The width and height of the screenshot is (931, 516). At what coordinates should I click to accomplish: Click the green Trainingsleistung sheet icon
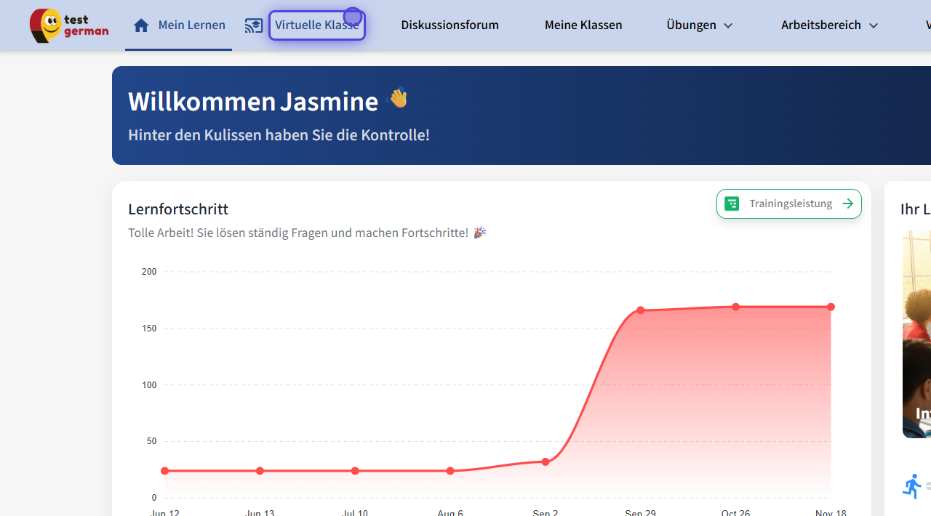(732, 204)
